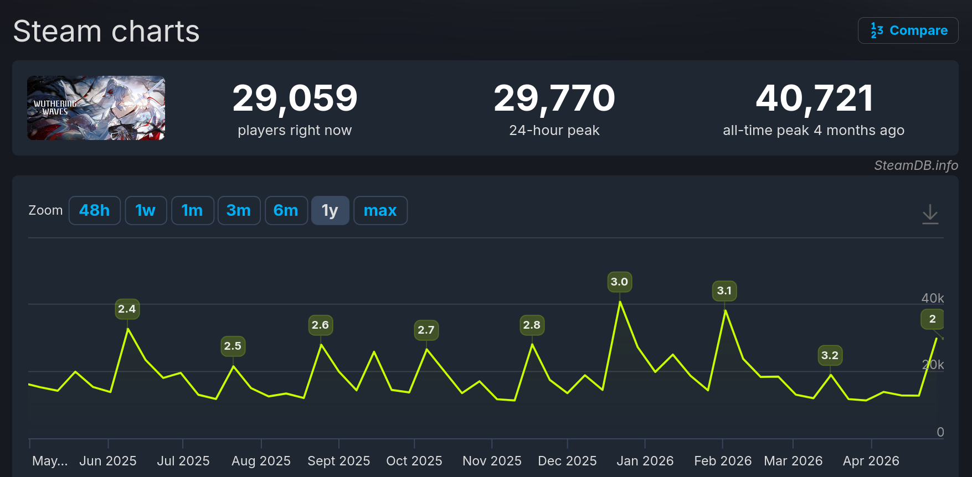Click the Oct 2025 axis label
Viewport: 972px width, 477px height.
point(414,461)
